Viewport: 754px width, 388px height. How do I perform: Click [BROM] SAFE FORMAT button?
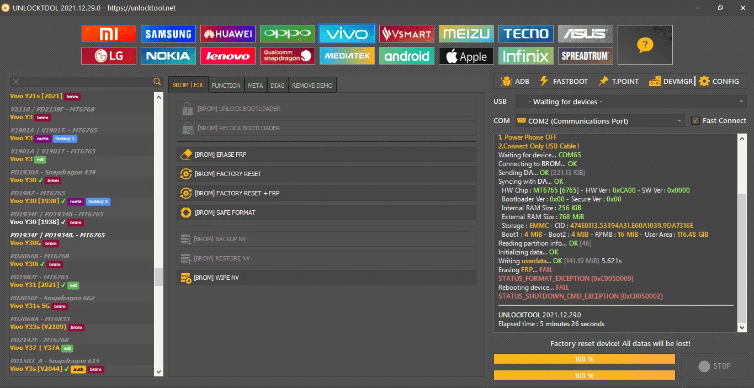point(326,212)
